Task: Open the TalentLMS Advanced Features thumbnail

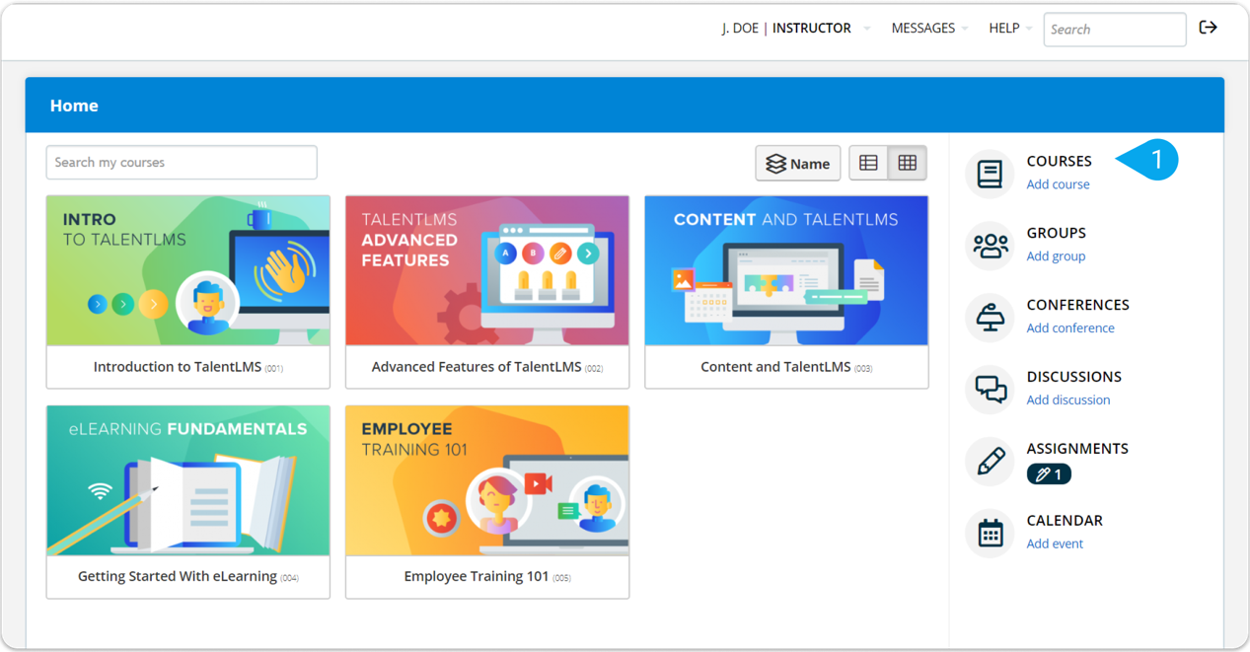Action: [x=487, y=270]
